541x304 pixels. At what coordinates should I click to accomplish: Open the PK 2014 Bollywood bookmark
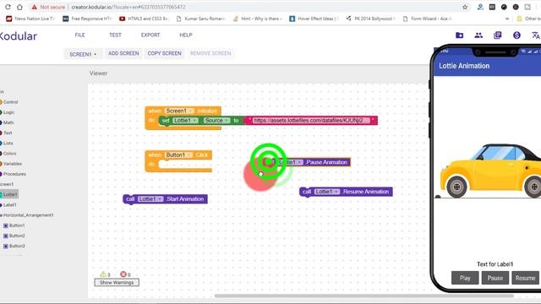370,19
